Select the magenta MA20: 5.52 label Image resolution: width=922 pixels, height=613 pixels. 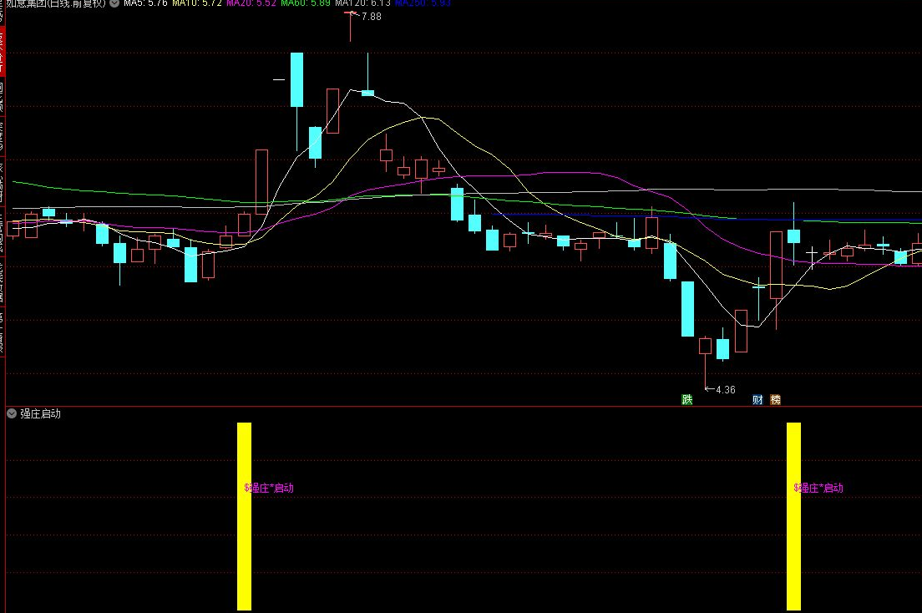click(251, 3)
